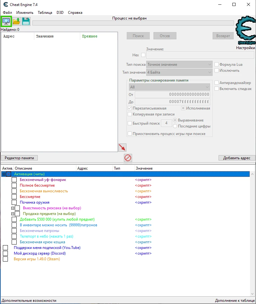Image resolution: width=256 pixels, height=304 pixels.
Task: Enable Исключить checkbox
Action: (217, 70)
